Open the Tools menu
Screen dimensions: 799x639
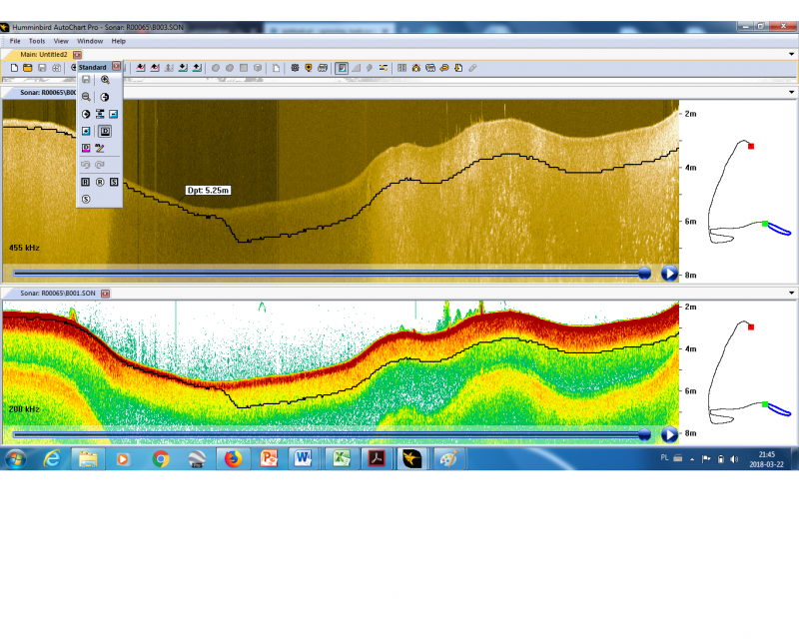click(37, 41)
